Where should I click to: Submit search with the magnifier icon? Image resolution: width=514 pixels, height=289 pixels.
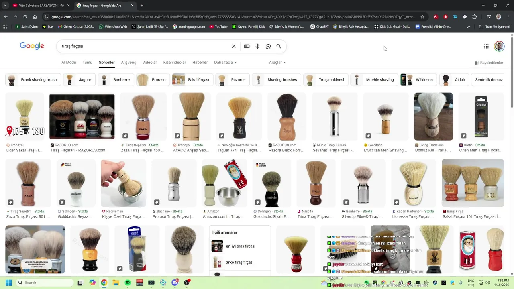pos(279,46)
